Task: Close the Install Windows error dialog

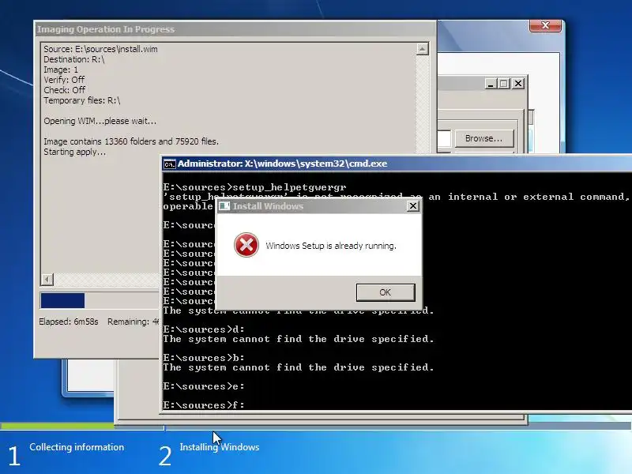Action: tap(412, 206)
